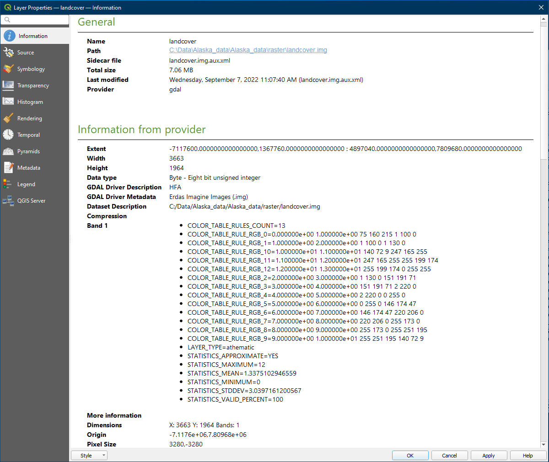Open Source settings via wrench icon
549x462 pixels.
click(x=8, y=53)
